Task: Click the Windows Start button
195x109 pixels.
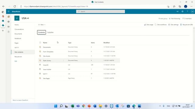Action: [56, 106]
